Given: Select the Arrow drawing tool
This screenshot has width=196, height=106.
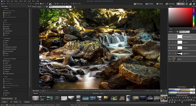Looking at the screenshot, I should point(28,4).
